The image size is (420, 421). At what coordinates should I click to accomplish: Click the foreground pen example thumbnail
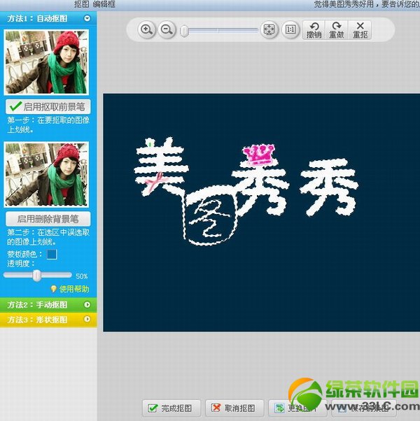[x=46, y=62]
